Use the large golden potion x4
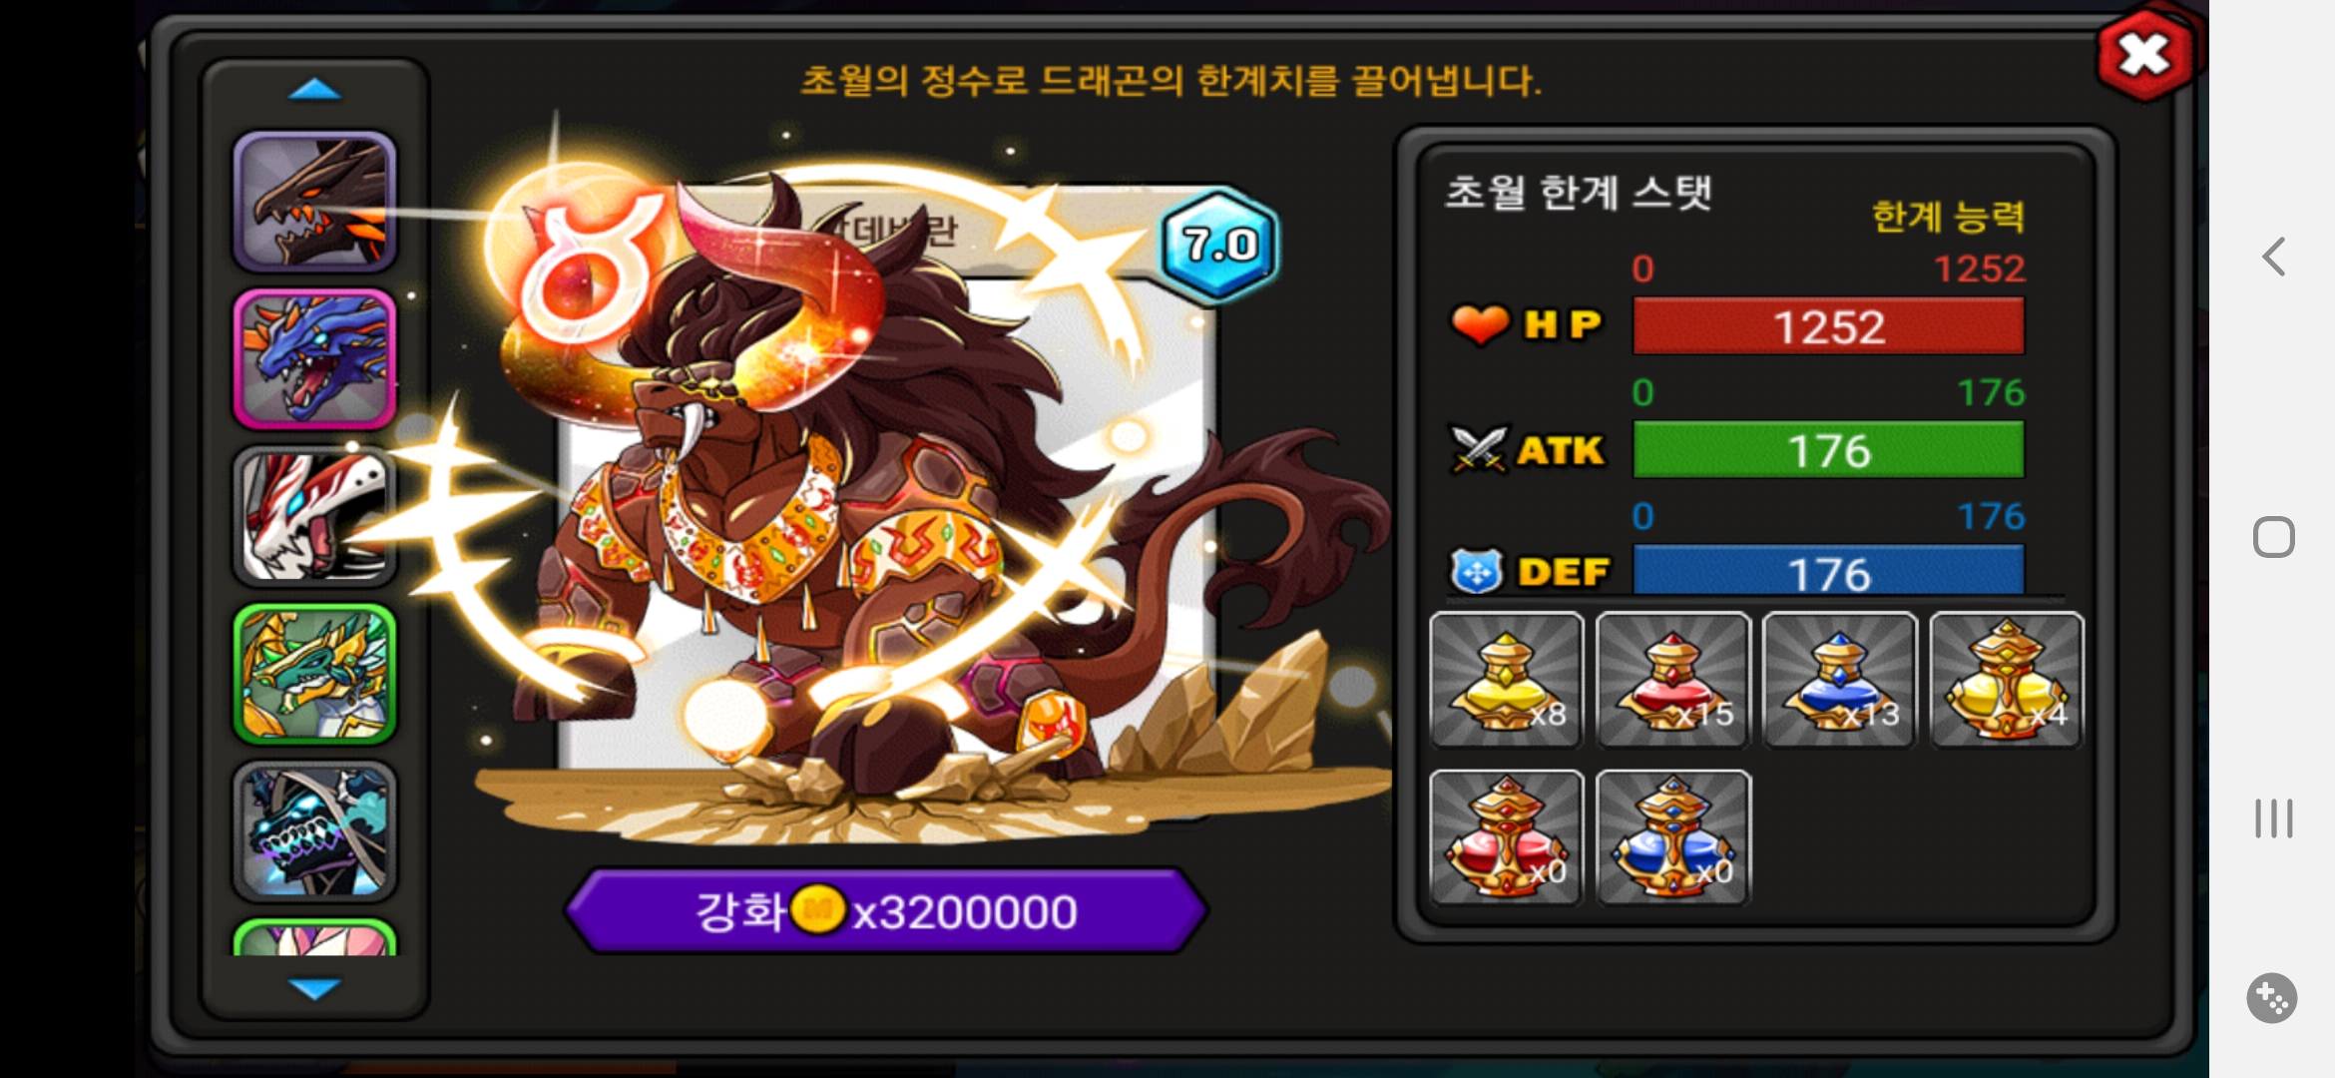 point(2007,680)
